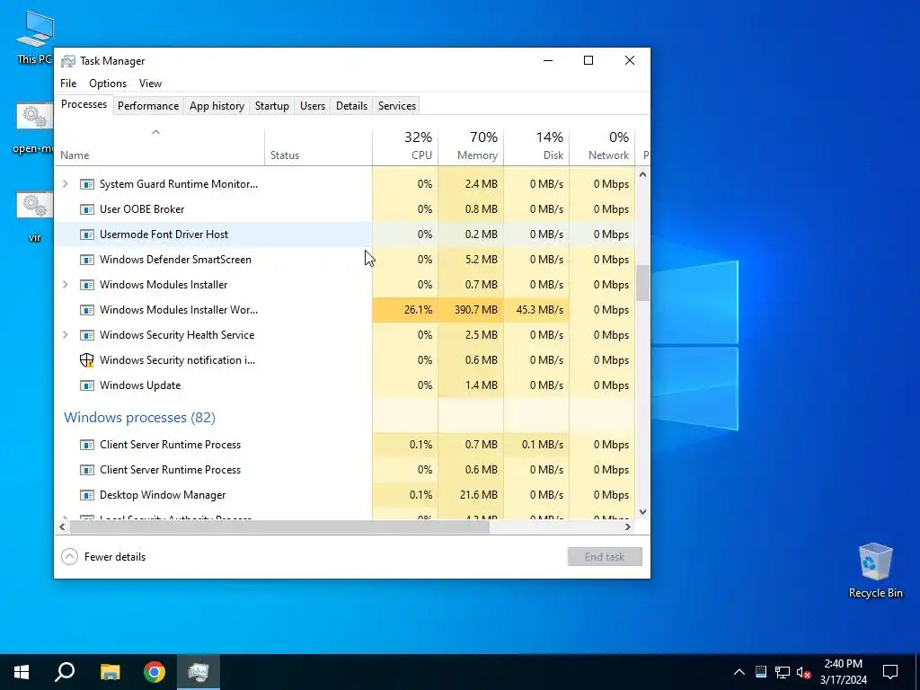Sort by the Name column header
Image resolution: width=920 pixels, height=690 pixels.
point(159,146)
